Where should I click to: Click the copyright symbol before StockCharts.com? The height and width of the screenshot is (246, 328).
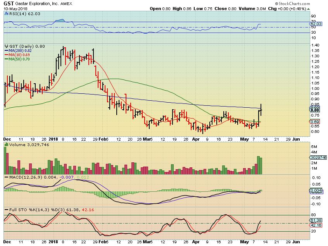pos(276,4)
